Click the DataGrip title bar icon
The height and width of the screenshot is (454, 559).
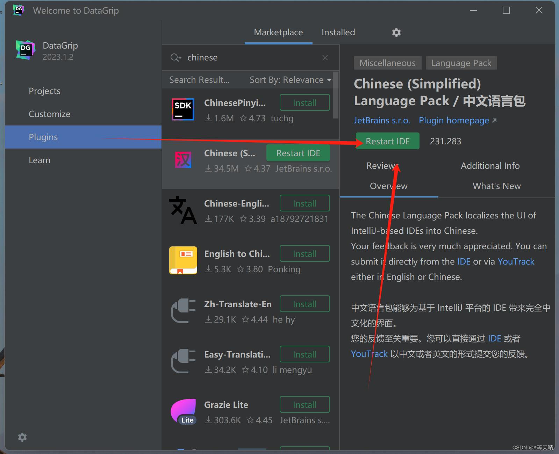(x=19, y=10)
